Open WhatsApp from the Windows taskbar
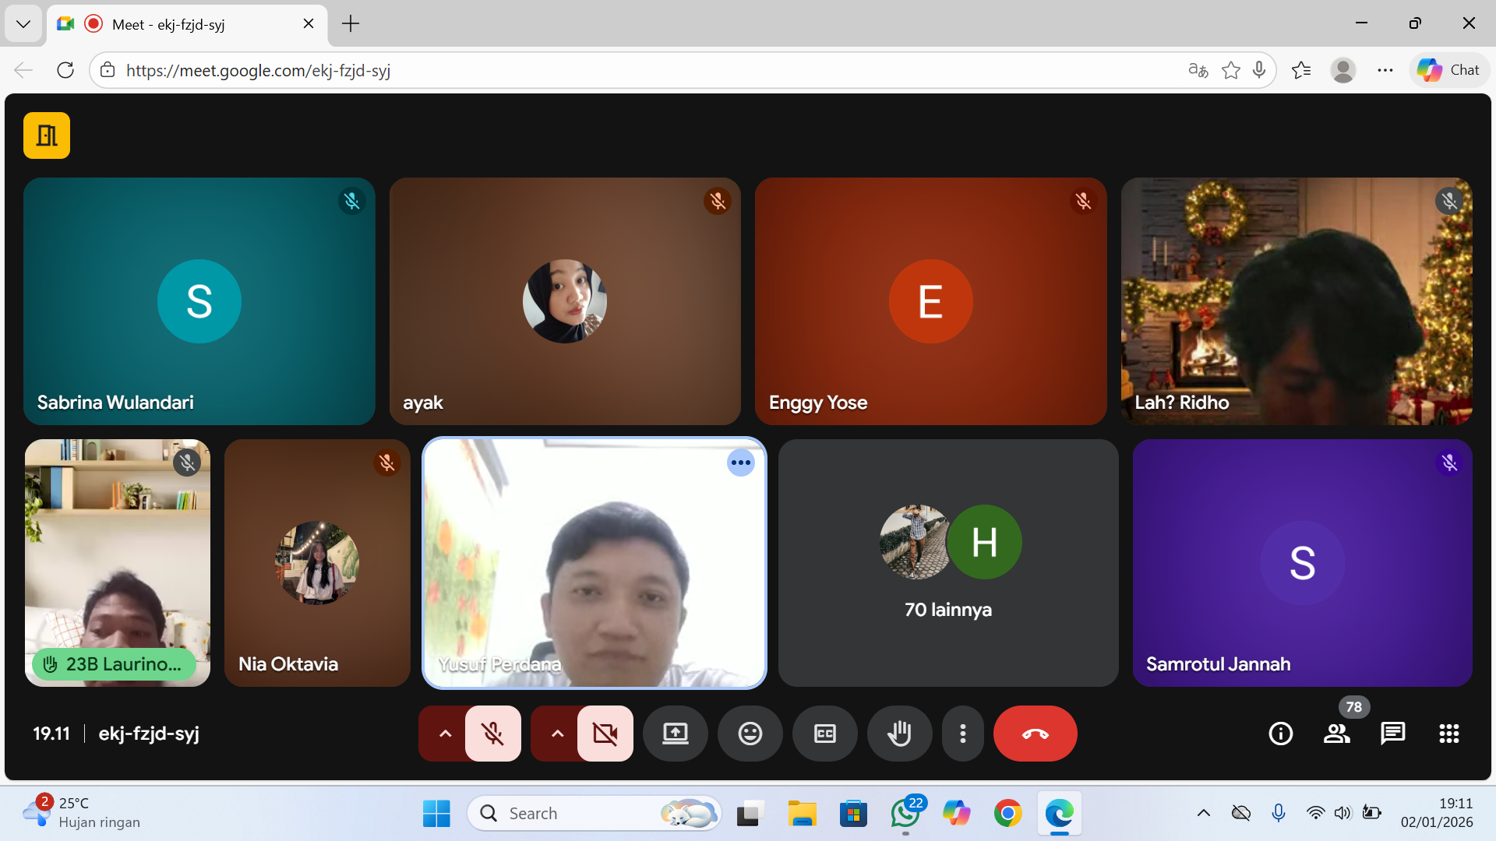This screenshot has width=1496, height=841. (905, 814)
